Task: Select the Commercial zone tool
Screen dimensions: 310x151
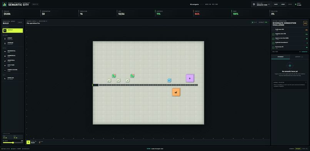Action: coord(13,56)
